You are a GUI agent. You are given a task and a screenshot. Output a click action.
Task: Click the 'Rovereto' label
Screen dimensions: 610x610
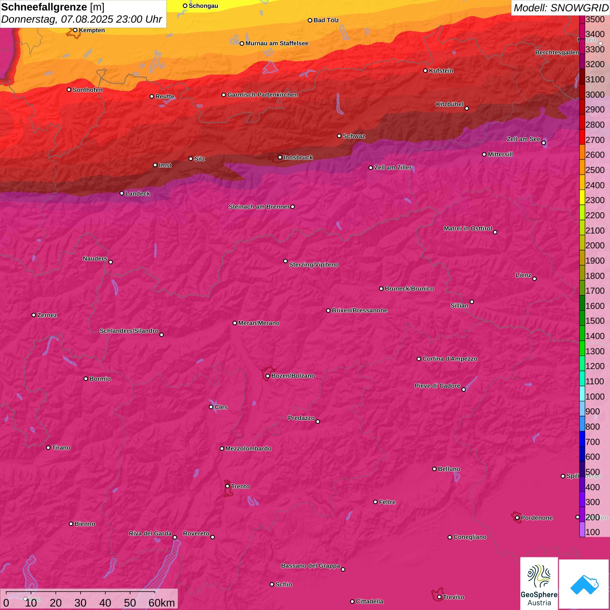point(196,533)
